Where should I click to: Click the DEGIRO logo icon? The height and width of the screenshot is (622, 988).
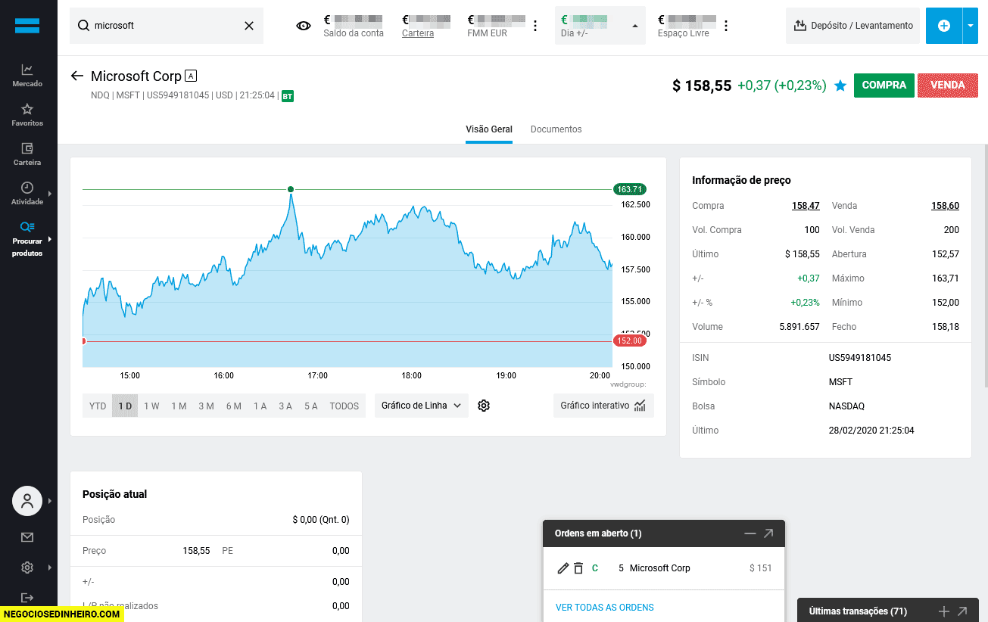pyautogui.click(x=27, y=25)
